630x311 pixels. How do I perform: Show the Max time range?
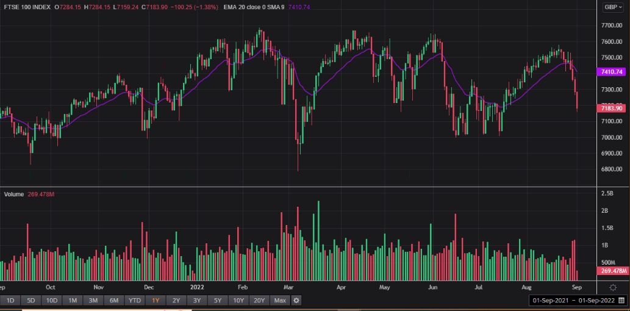[280, 301]
